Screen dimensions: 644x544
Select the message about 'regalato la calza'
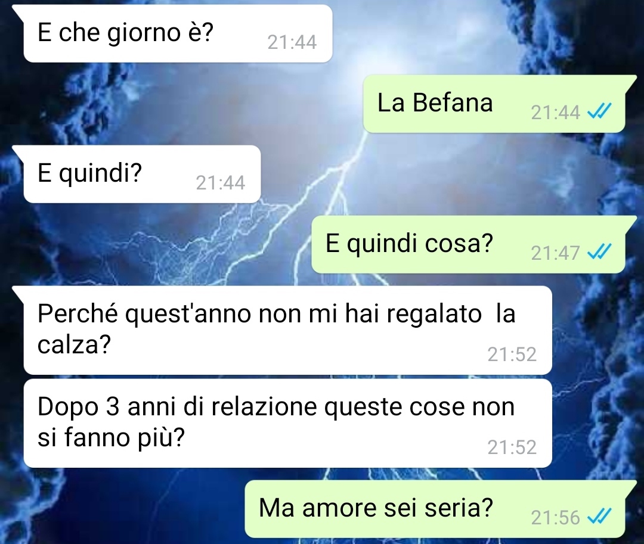click(x=287, y=330)
